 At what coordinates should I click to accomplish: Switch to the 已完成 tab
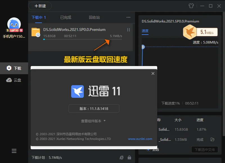(x=65, y=17)
